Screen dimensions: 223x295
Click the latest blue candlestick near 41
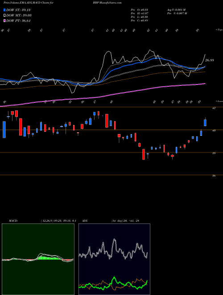tap(205, 122)
